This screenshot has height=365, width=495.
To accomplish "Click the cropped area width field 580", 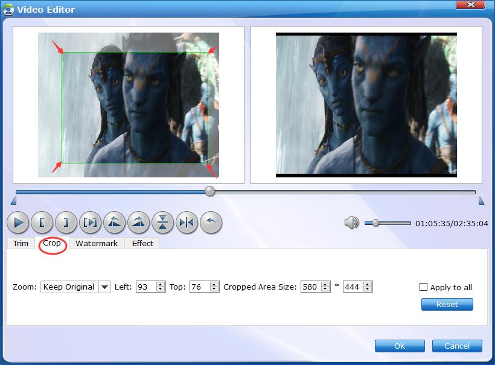I will (311, 287).
